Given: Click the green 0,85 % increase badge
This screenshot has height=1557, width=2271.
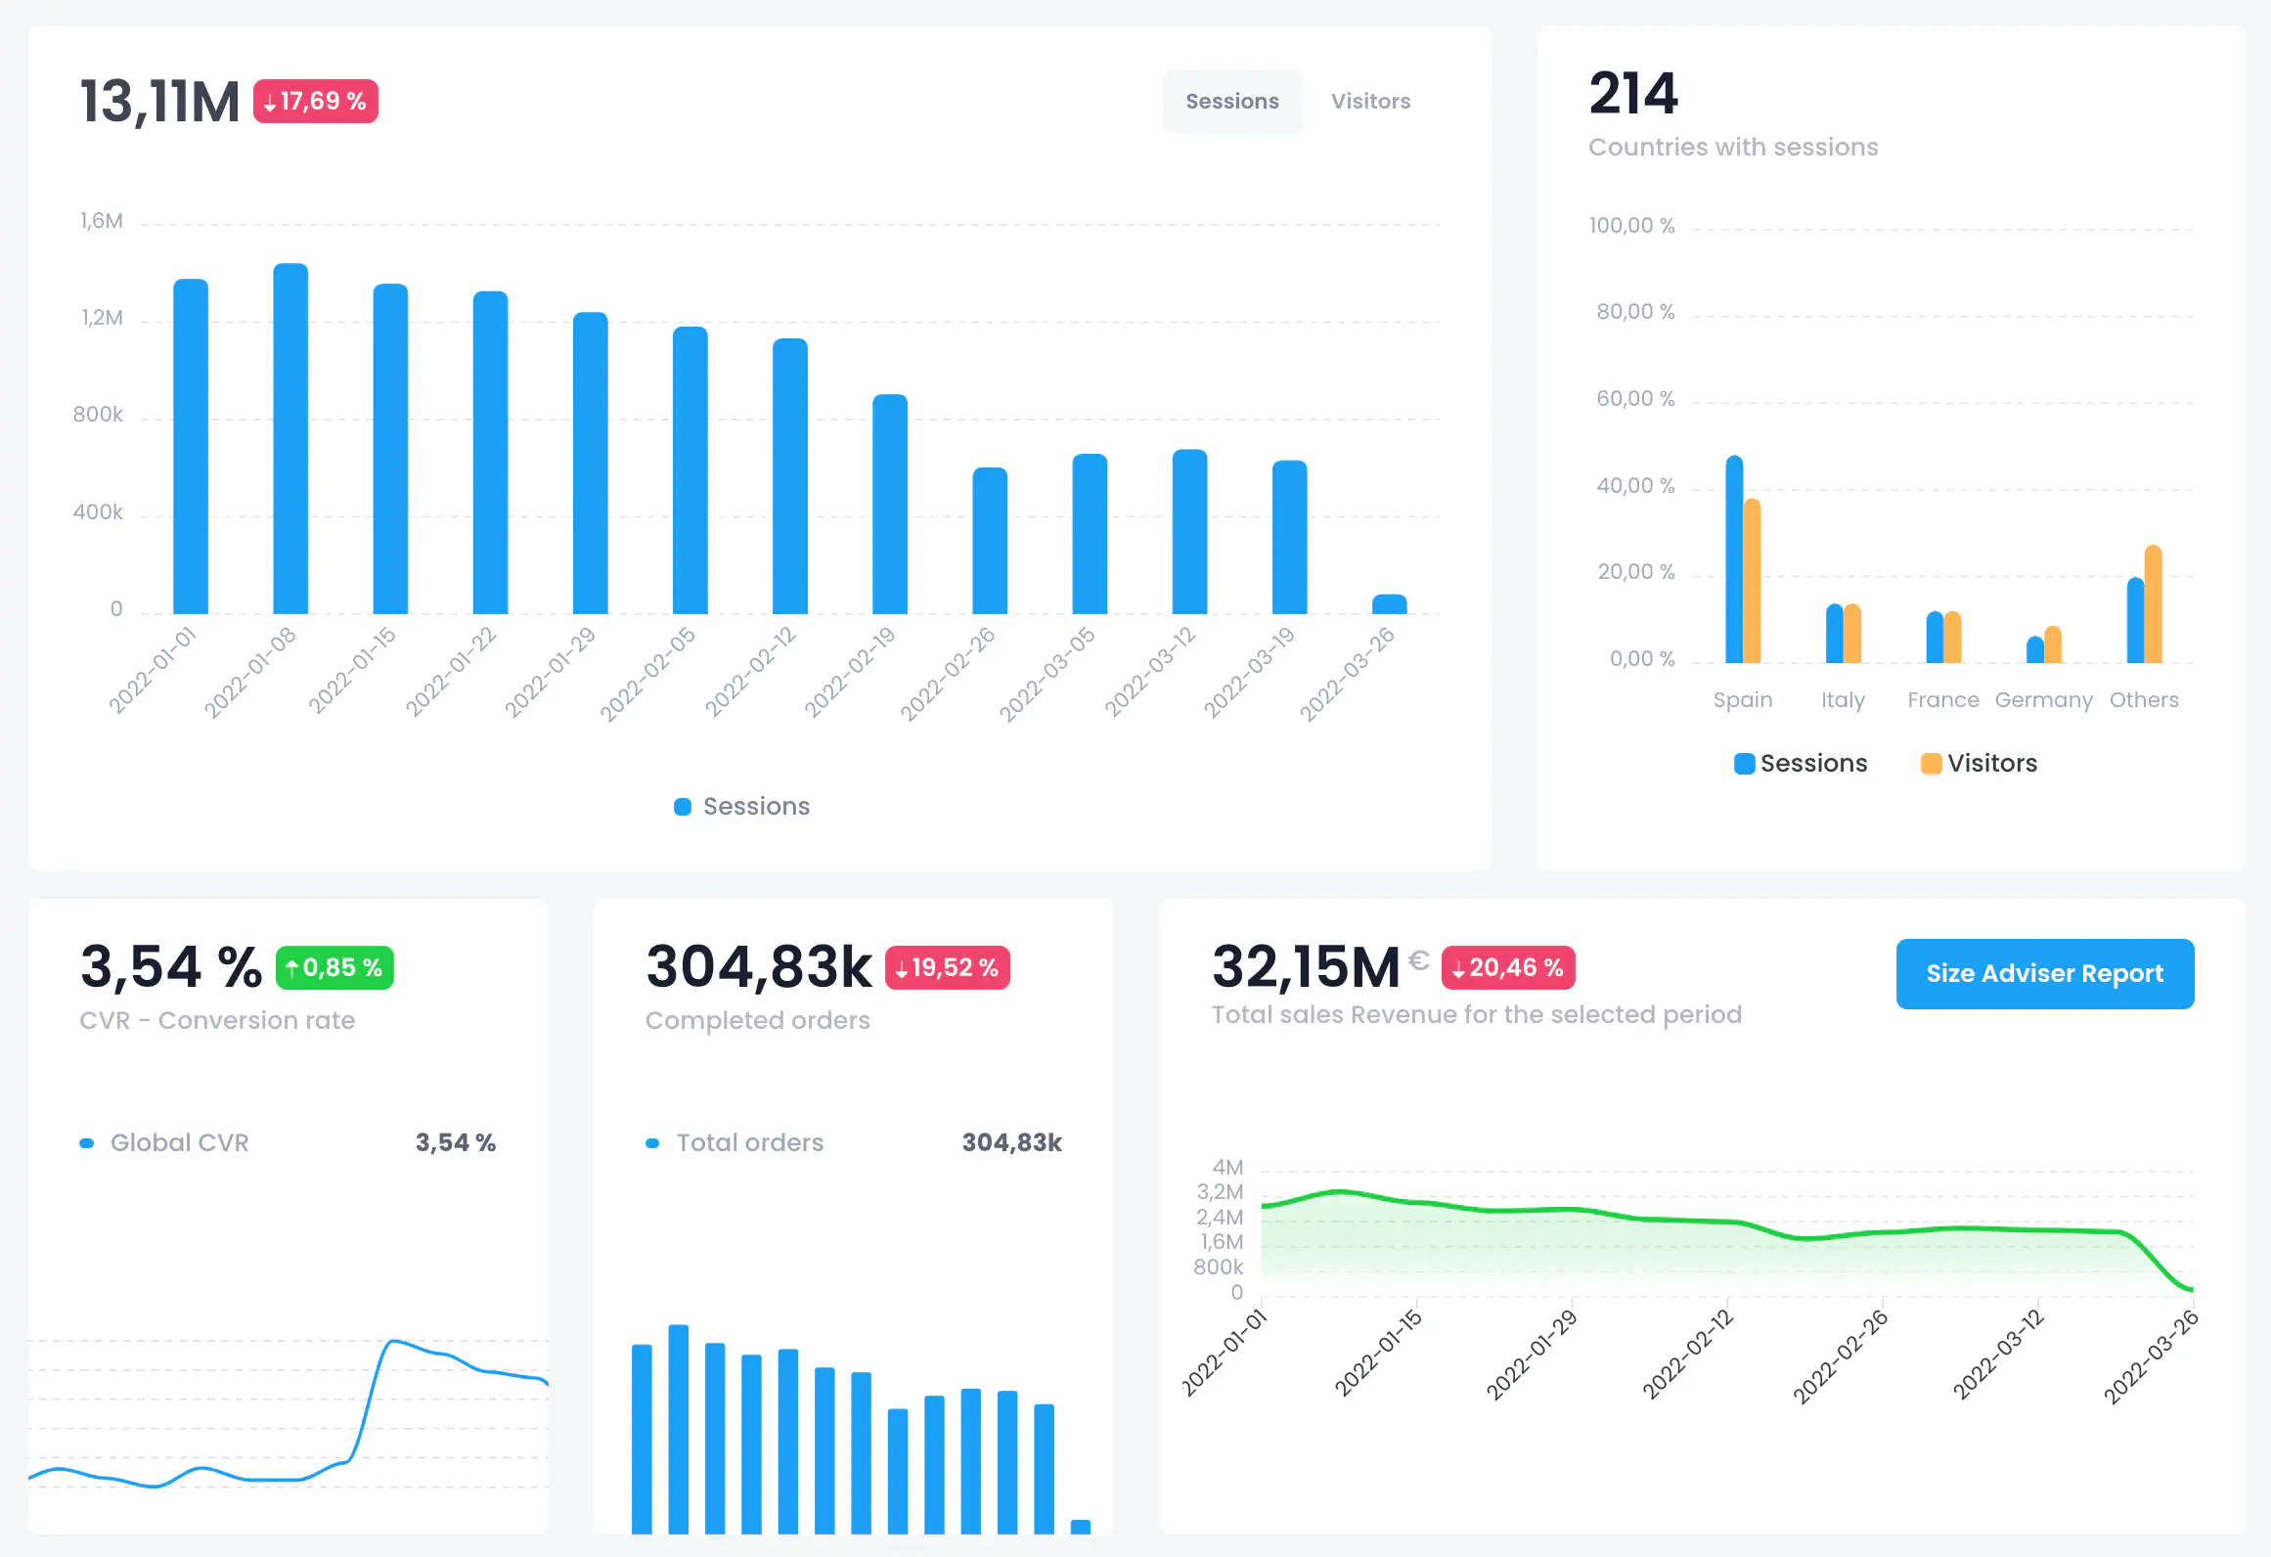Looking at the screenshot, I should 334,967.
